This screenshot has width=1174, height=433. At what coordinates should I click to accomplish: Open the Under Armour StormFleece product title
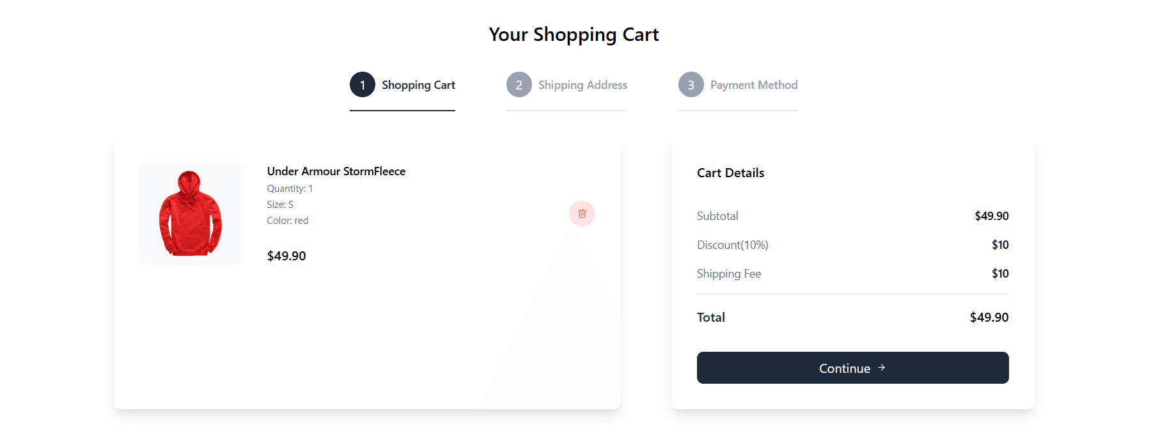(336, 171)
